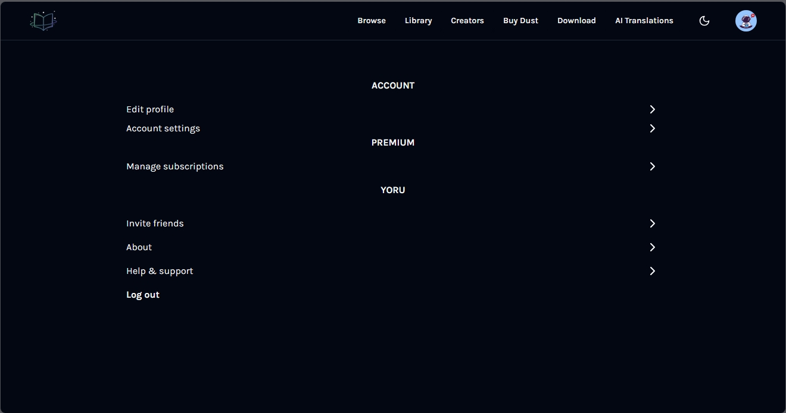Open the Buy Dust page
786x413 pixels.
[x=520, y=21]
